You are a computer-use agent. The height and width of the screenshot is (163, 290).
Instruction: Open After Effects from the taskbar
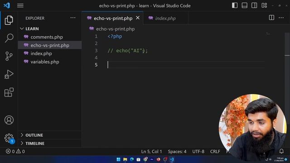(x=152, y=159)
